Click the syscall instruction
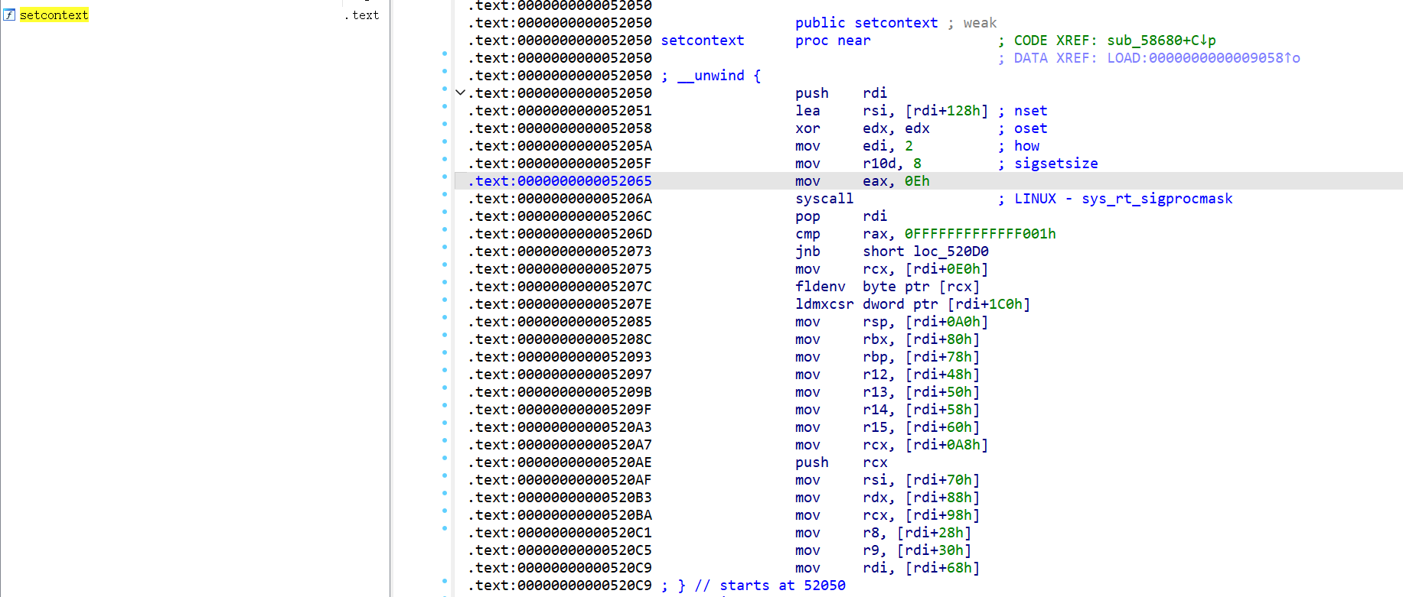The width and height of the screenshot is (1403, 597). (x=824, y=199)
